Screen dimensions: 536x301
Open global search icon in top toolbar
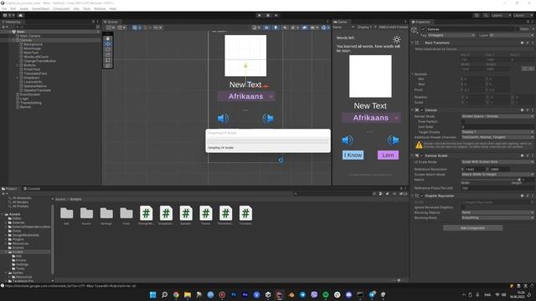pyautogui.click(x=486, y=15)
